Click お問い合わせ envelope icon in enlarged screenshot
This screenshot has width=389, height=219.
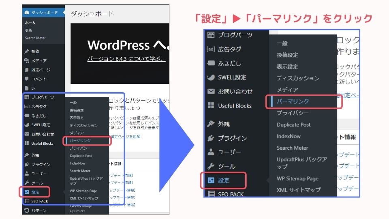click(211, 91)
